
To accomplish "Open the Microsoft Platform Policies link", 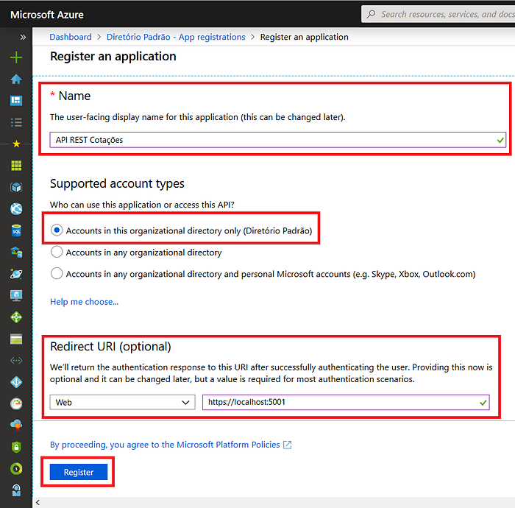I will click(165, 445).
